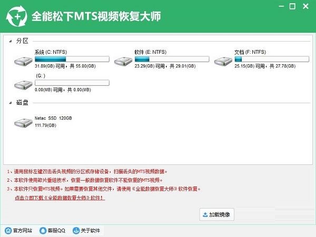Select the Netac SSD 120GB disk icon
316x237 pixels.
(23, 123)
